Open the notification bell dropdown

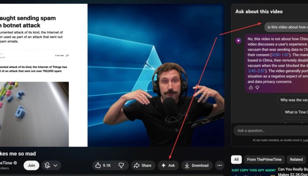[51, 165]
